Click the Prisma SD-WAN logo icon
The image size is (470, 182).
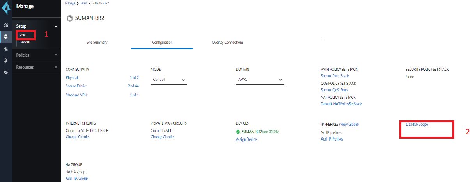click(6, 8)
